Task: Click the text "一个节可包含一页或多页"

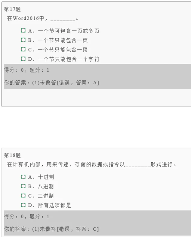Action: 69,31
